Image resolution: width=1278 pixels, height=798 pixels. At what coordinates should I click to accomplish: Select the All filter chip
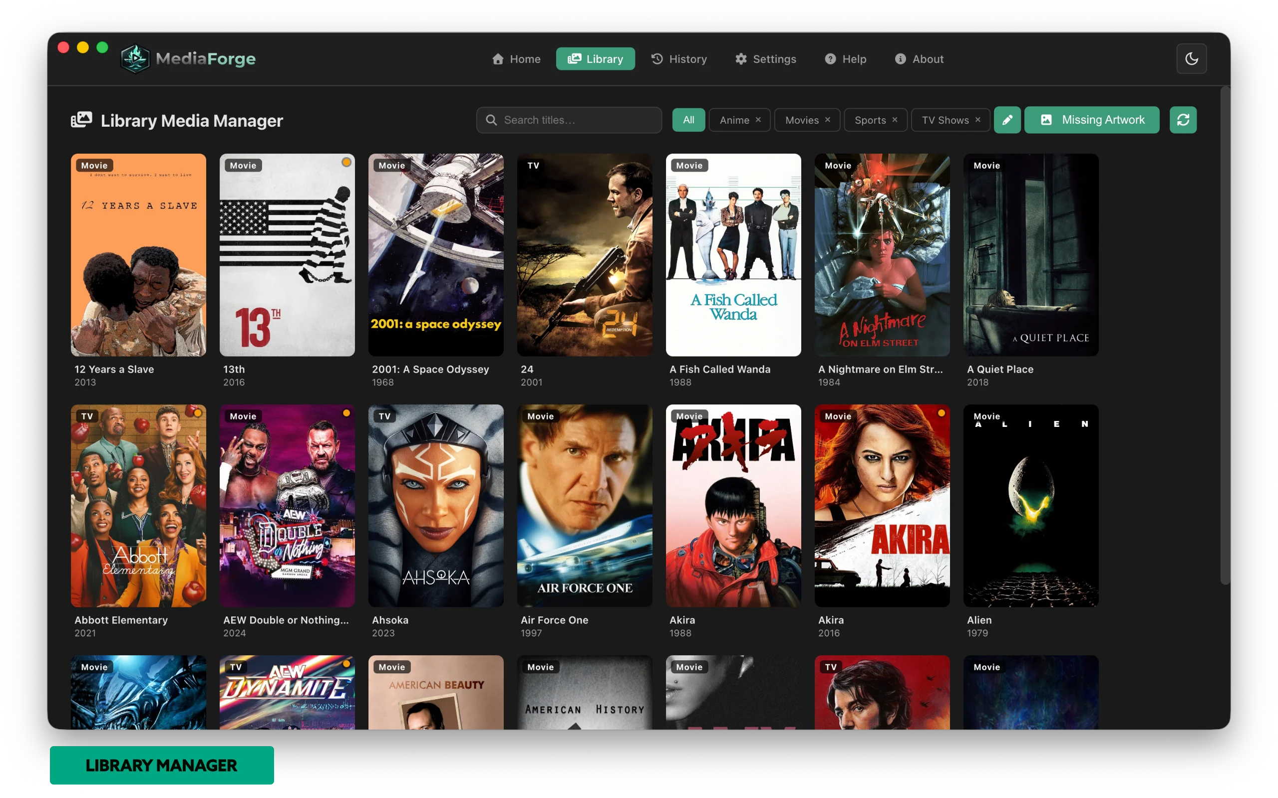coord(688,120)
